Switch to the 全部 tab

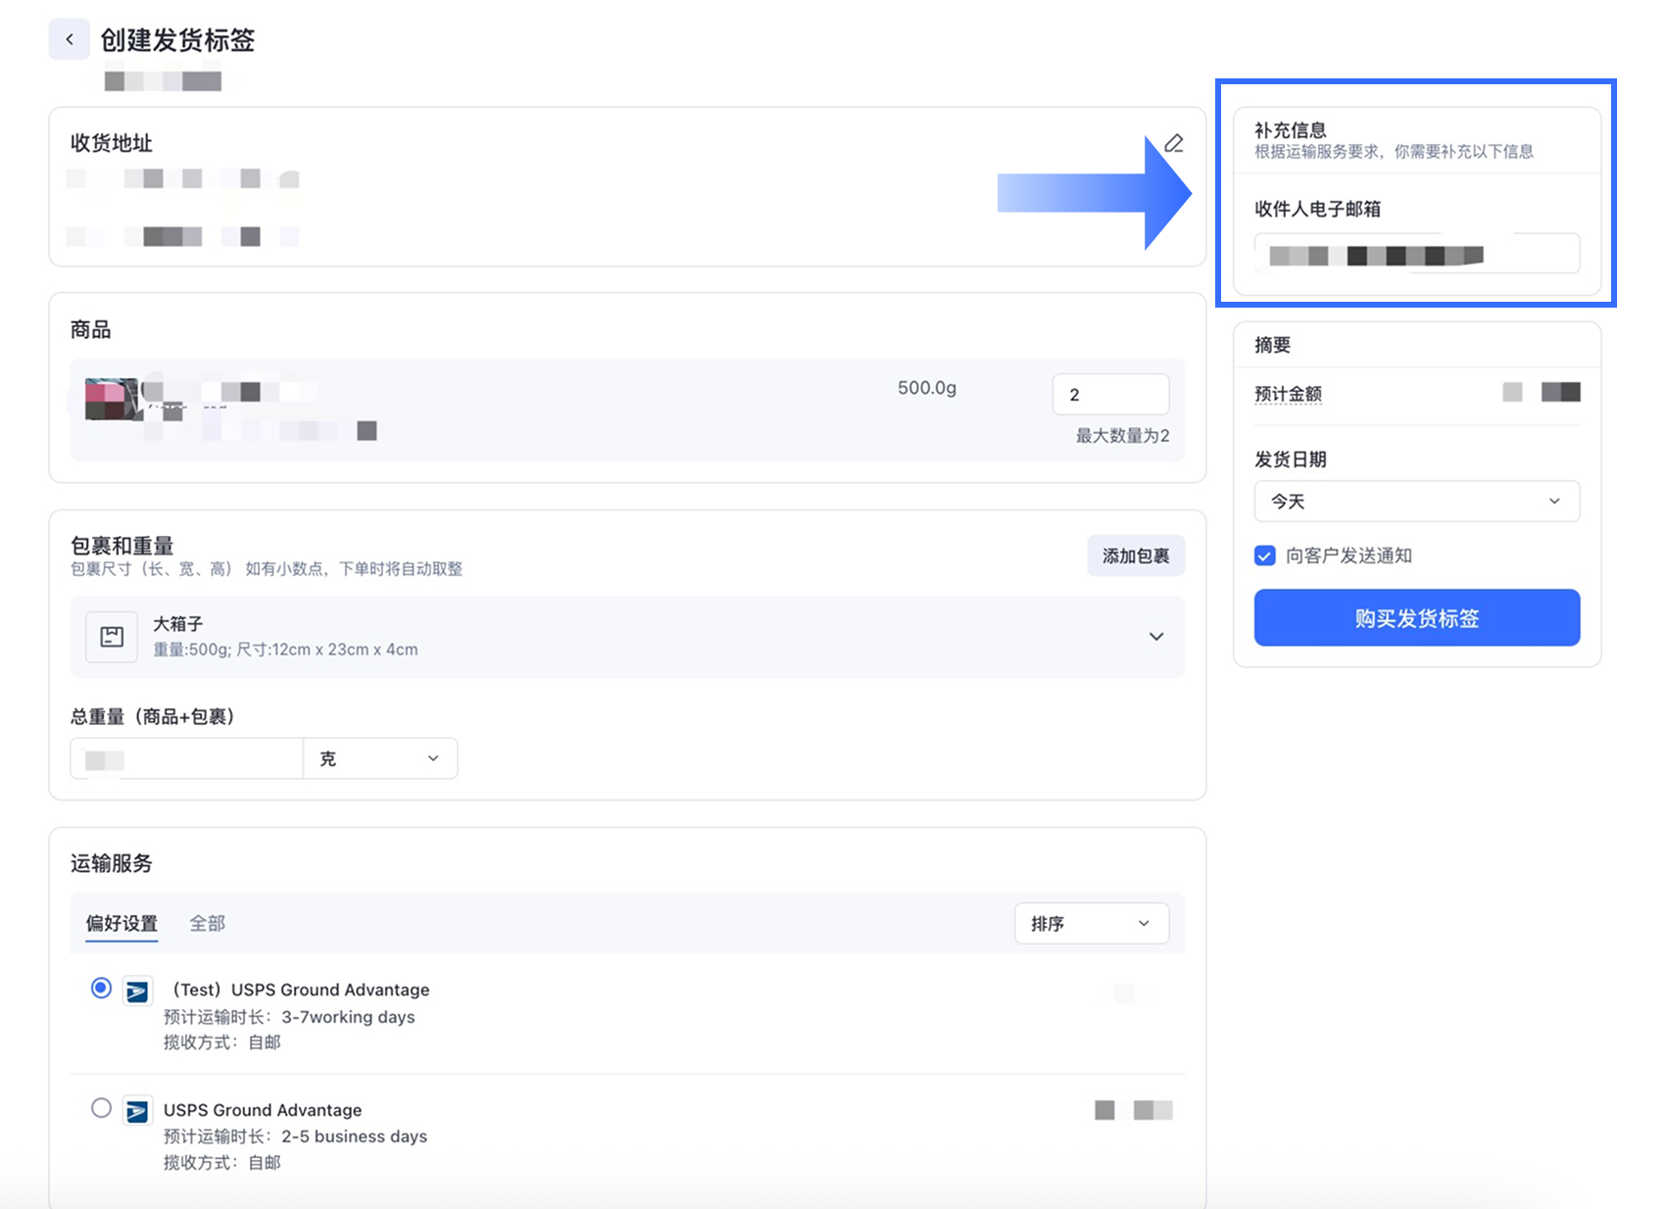pos(207,923)
